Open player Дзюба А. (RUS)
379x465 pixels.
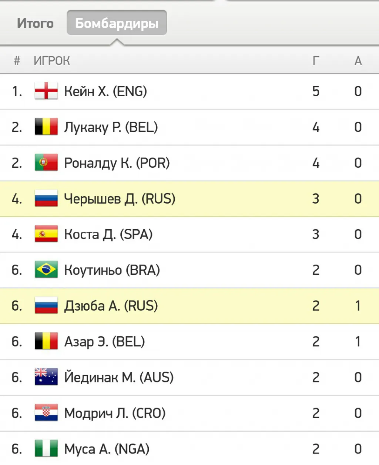click(x=111, y=306)
